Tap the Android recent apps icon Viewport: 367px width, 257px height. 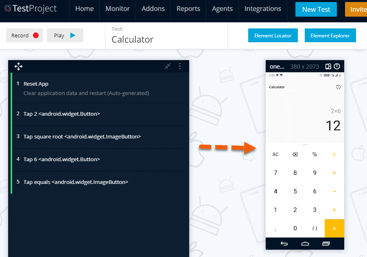pos(326,244)
